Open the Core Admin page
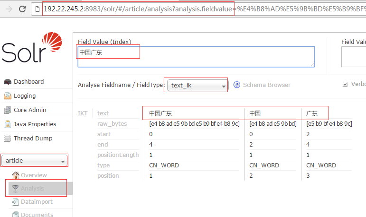Viewport: 366px width, 217px height. pyautogui.click(x=30, y=110)
